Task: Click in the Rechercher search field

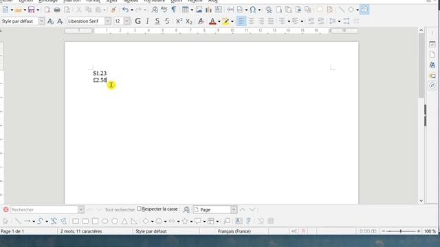Action: 44,209
